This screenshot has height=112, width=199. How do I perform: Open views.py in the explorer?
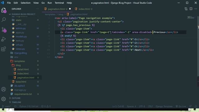point(20,49)
